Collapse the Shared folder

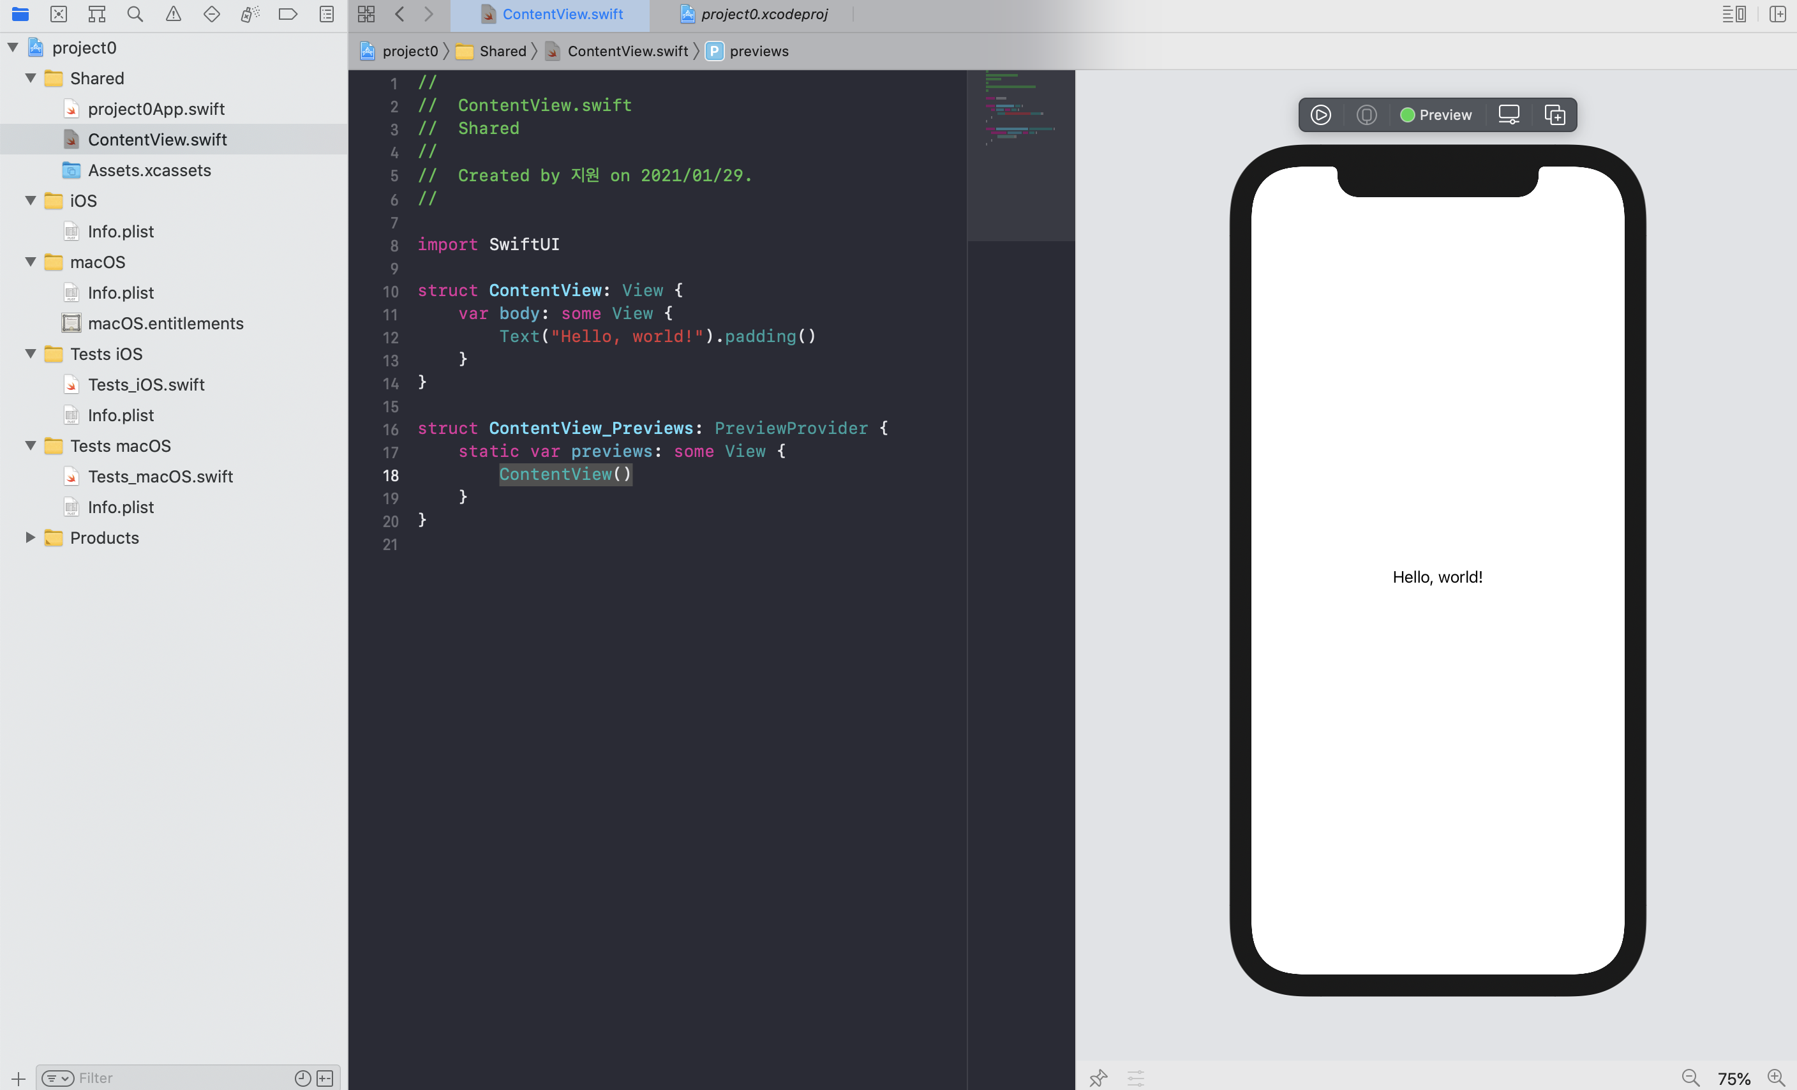[x=31, y=78]
